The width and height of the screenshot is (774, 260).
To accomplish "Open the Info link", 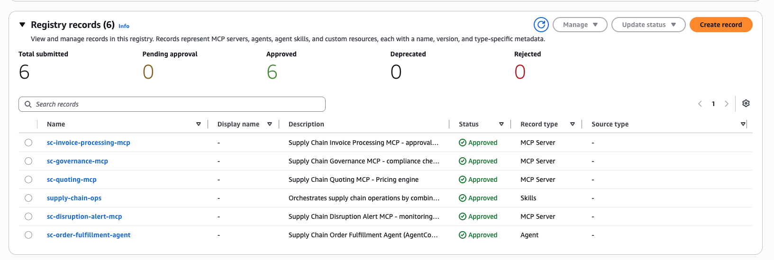I will coord(124,26).
